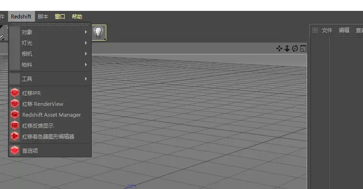Open the 编辑 menu in object manager
This screenshot has width=363, height=189.
click(x=344, y=30)
